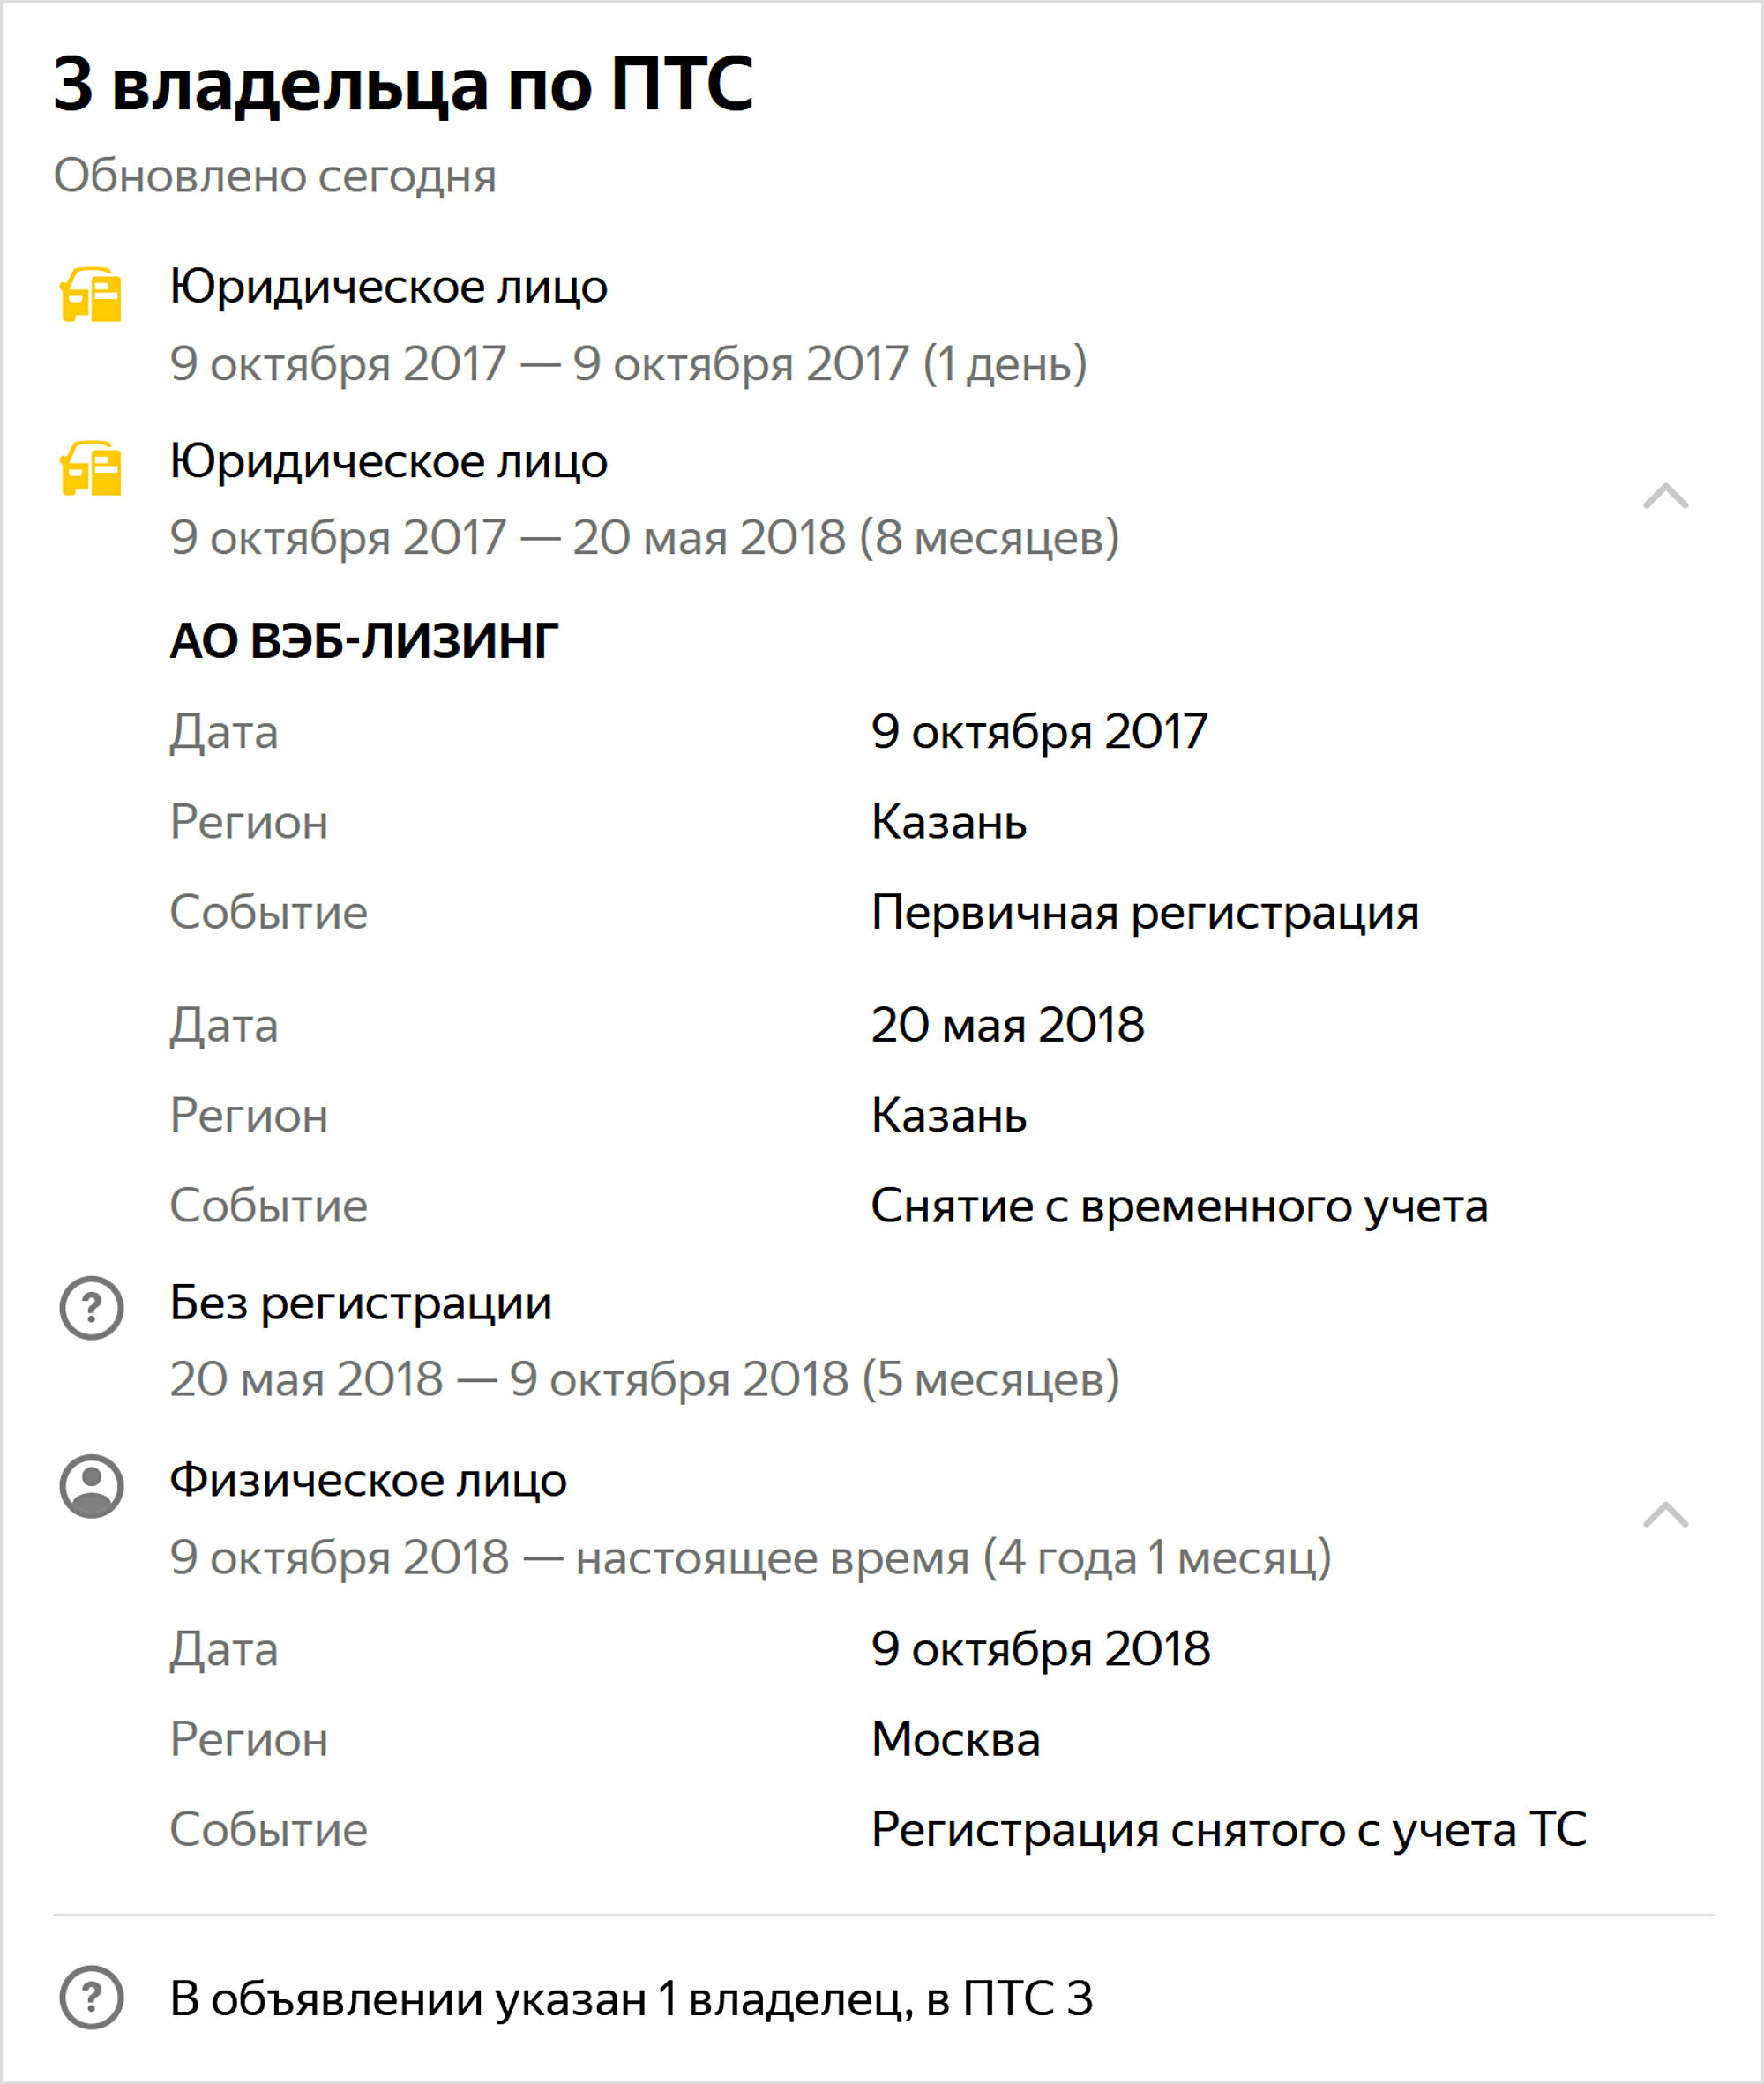Select the first Юридическое лицо heading
The height and width of the screenshot is (2084, 1764).
389,287
